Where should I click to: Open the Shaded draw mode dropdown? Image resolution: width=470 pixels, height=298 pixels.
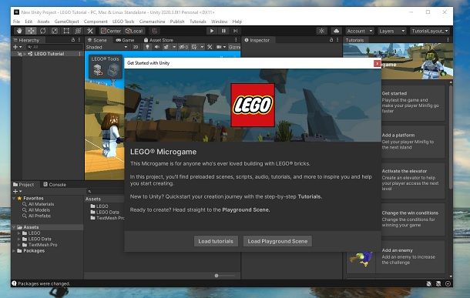click(106, 47)
